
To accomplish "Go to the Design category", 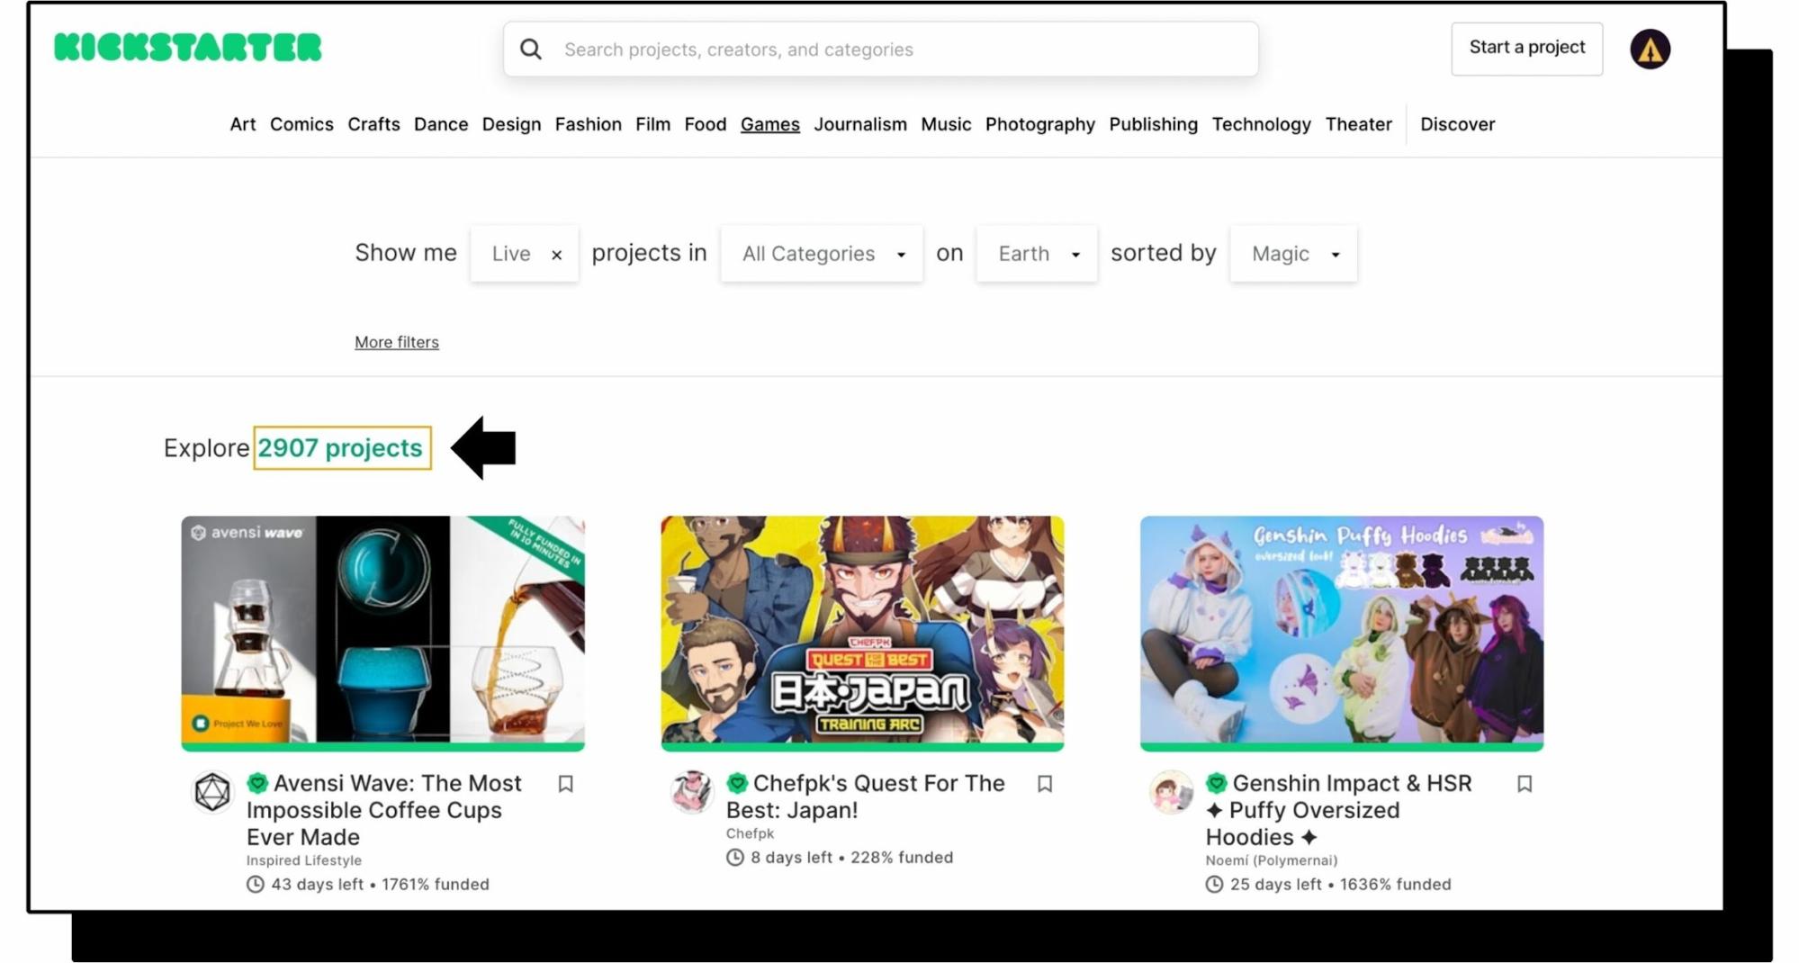I will coord(511,124).
